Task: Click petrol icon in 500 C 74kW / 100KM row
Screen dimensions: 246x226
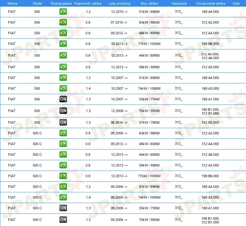Action: coord(63,197)
